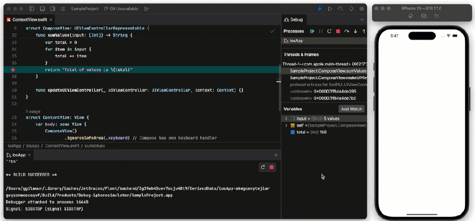Open Fleet settings gear icon
475x221 pixels.
[x=362, y=9]
